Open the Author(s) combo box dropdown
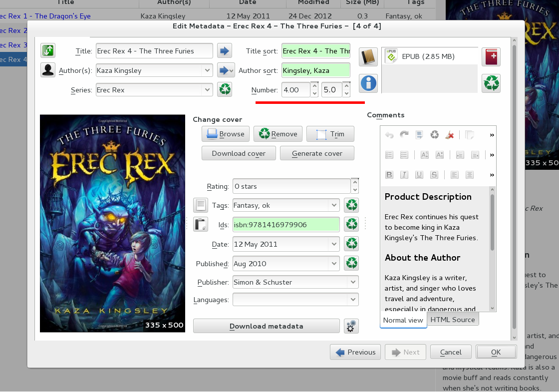Image resolution: width=559 pixels, height=392 pixels. pos(207,70)
